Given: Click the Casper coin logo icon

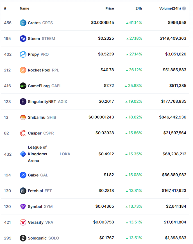Looking at the screenshot, I should 23,133.
